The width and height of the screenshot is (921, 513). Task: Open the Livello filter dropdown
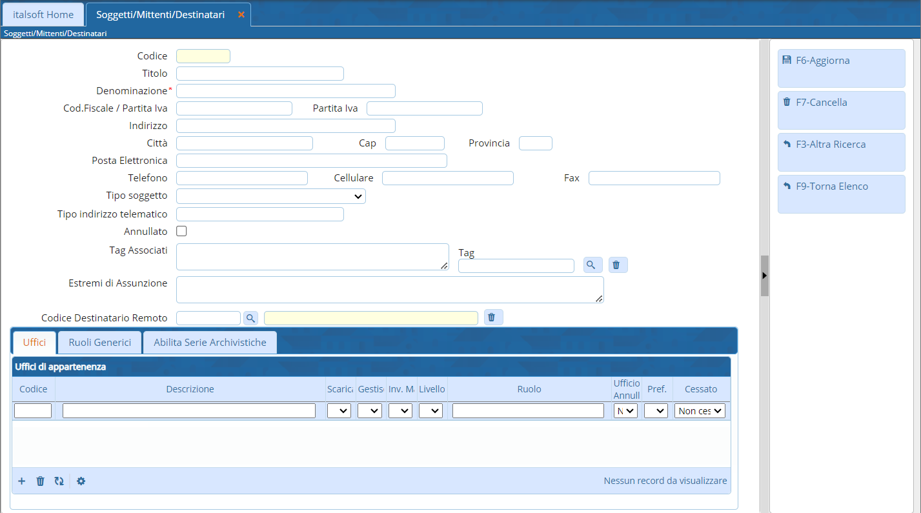(x=430, y=411)
